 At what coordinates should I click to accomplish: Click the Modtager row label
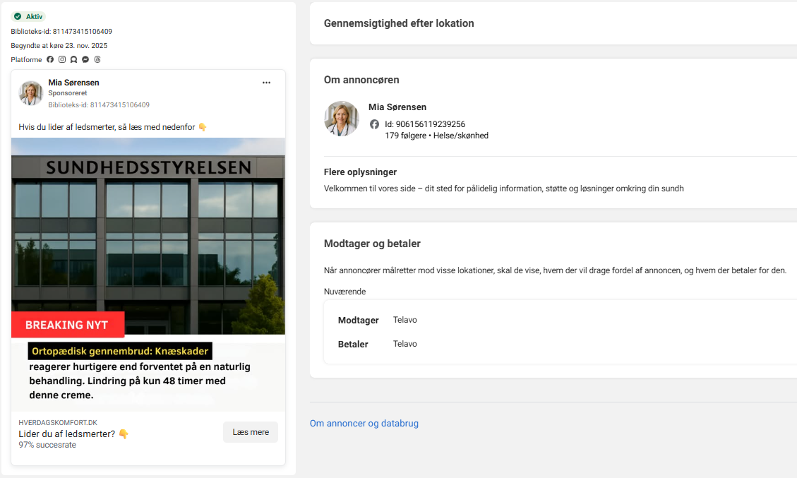tap(359, 321)
